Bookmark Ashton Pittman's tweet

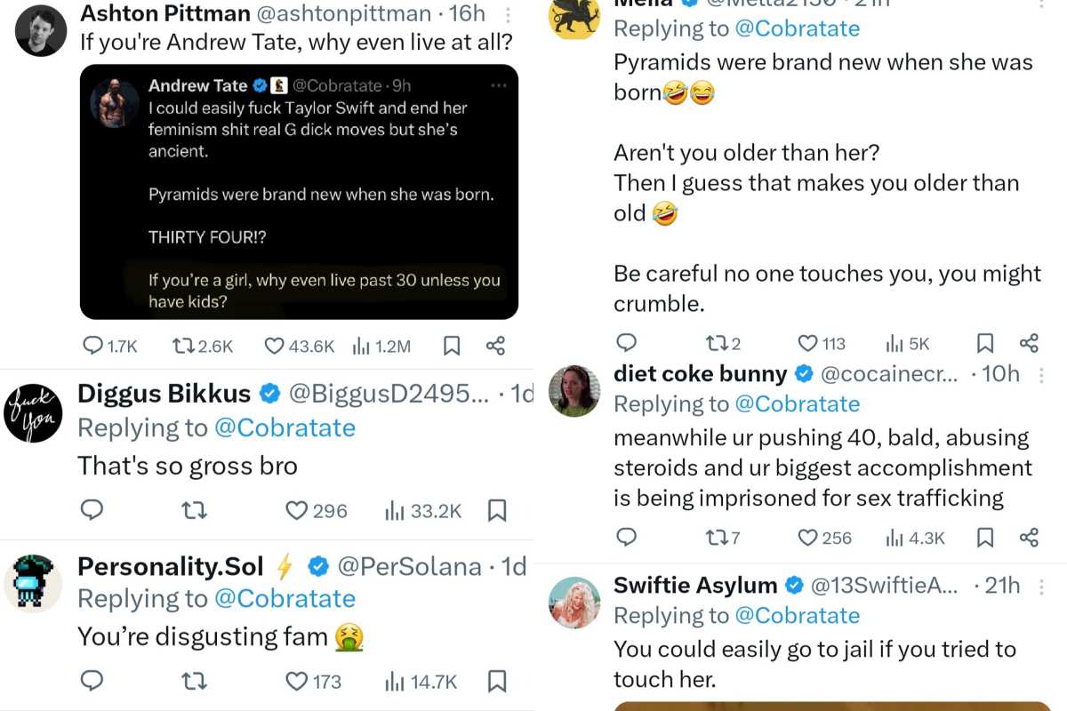pos(452,346)
